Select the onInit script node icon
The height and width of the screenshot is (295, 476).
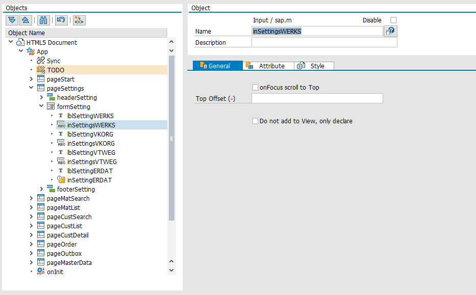41,272
